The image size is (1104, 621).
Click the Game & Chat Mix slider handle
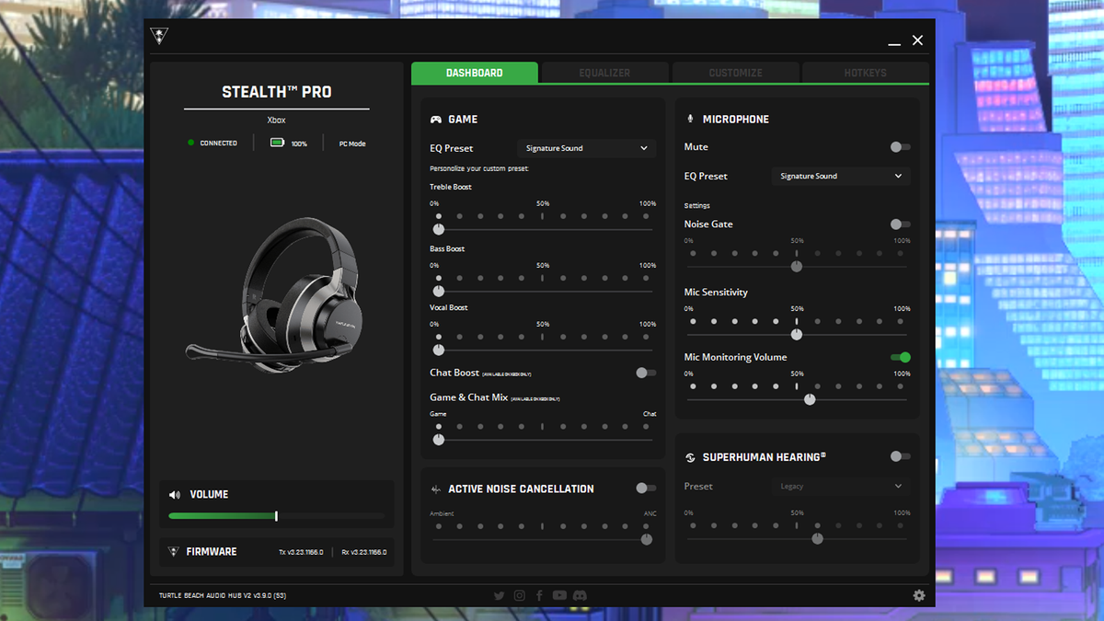pos(439,440)
